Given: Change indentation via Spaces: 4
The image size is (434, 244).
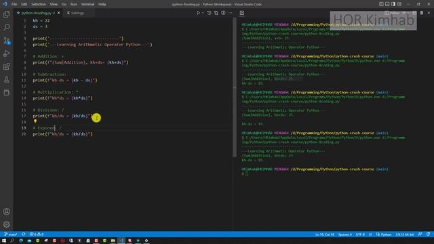Looking at the screenshot, I should [345, 235].
